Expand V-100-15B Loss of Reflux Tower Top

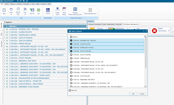point(5,81)
